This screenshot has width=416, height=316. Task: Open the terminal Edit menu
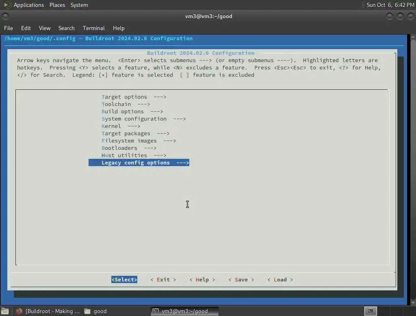point(26,28)
